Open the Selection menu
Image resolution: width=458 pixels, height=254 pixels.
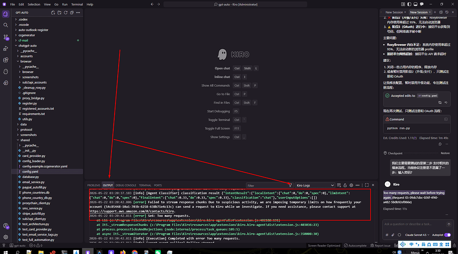tap(34, 4)
